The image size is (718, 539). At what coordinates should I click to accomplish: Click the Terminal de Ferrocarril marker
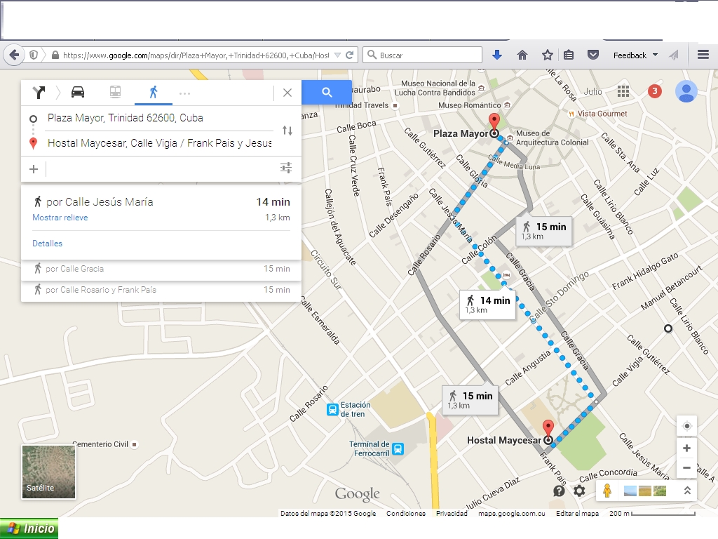tap(398, 448)
